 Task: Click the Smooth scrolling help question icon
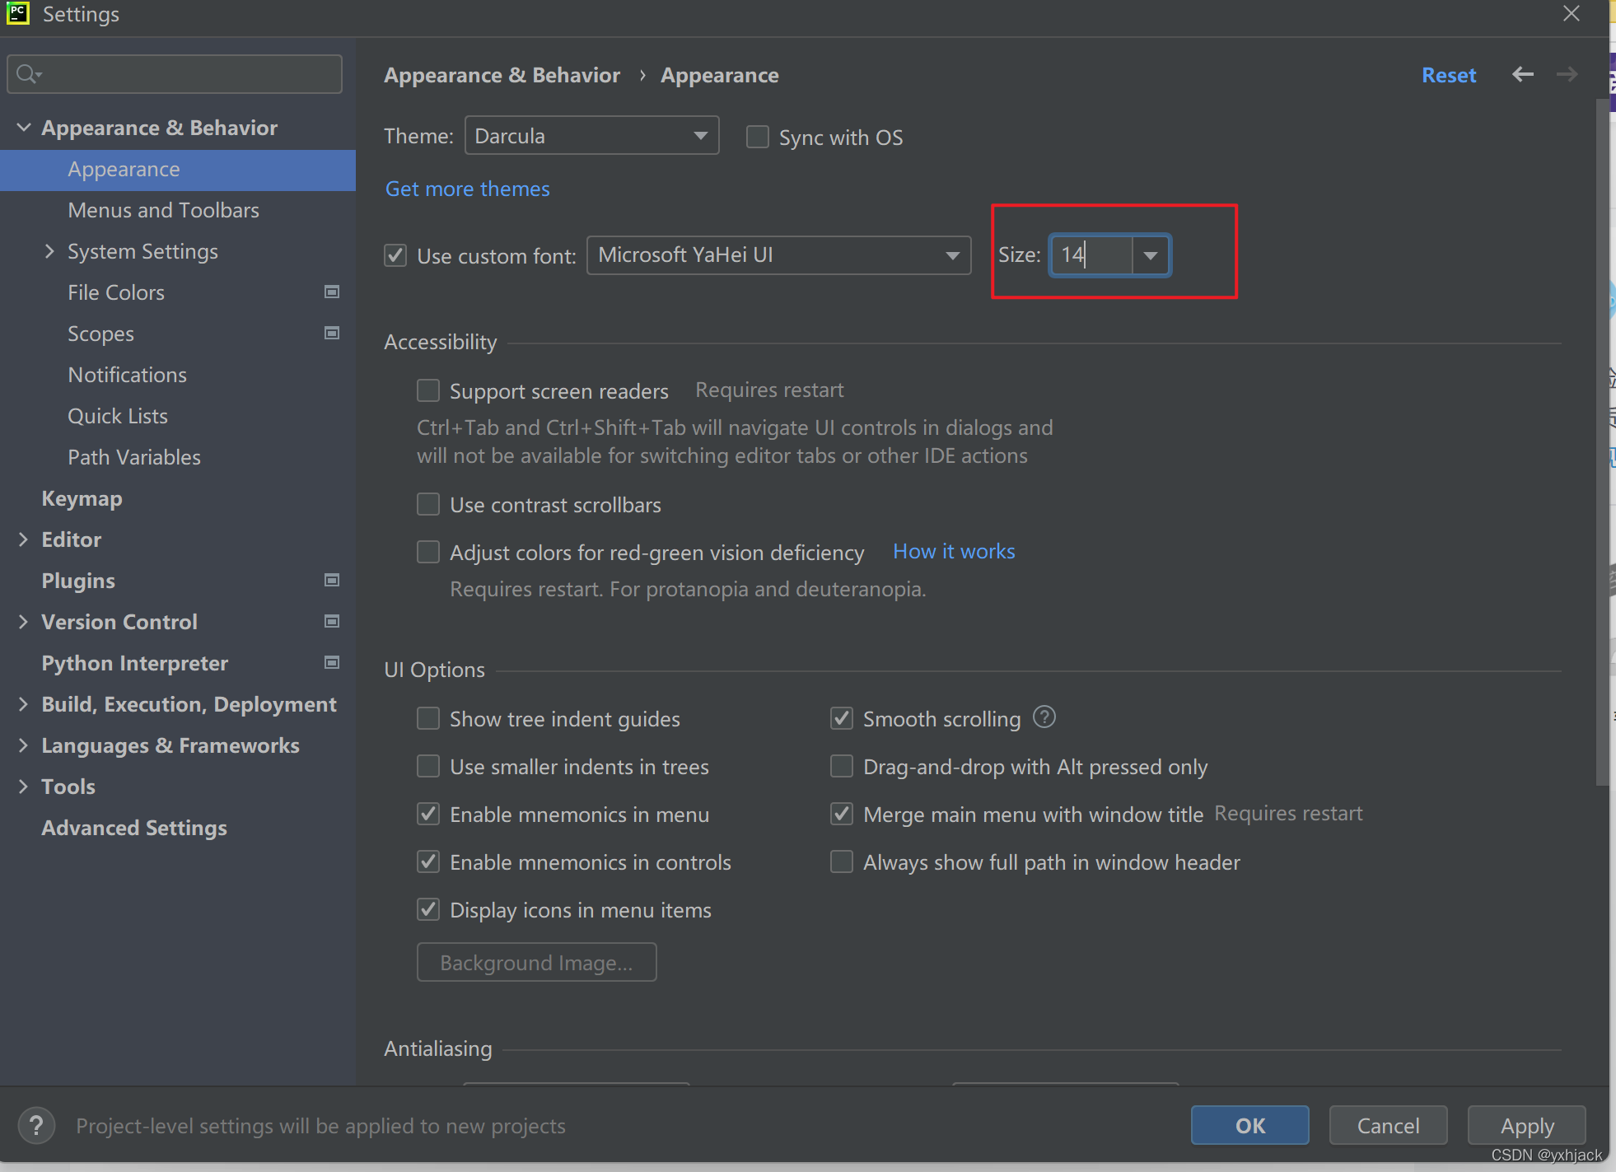pyautogui.click(x=1044, y=717)
